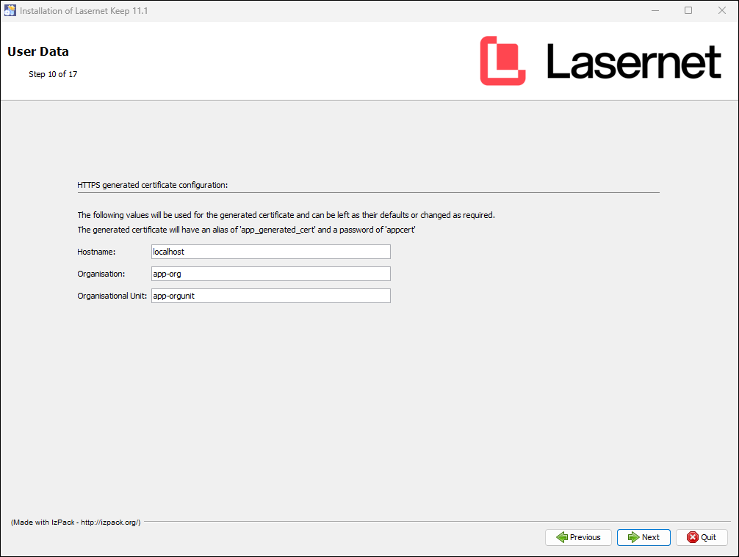Click the installer icon in title bar

pyautogui.click(x=10, y=11)
